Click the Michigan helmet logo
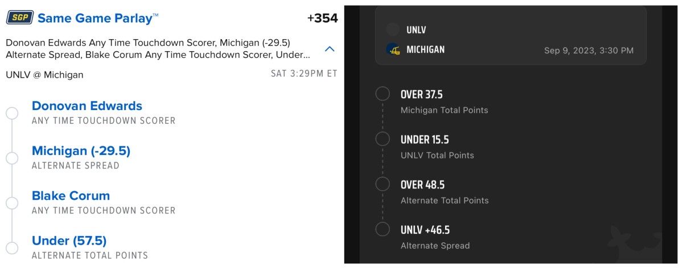Image resolution: width=683 pixels, height=269 pixels. [393, 49]
